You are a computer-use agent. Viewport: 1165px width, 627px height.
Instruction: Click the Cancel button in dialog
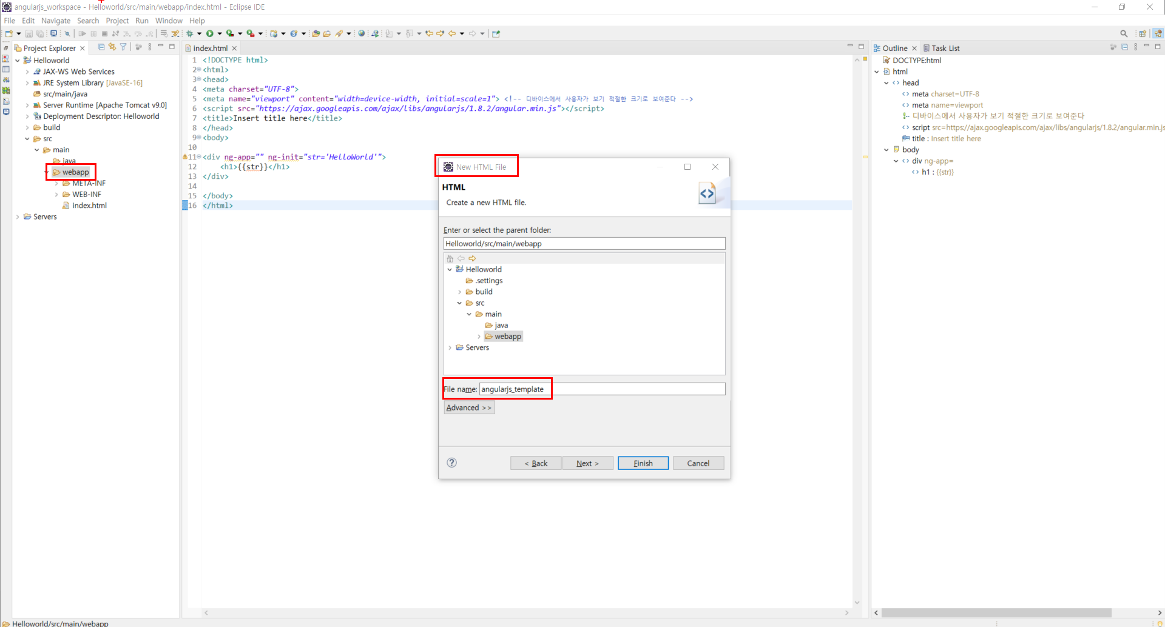pos(698,463)
